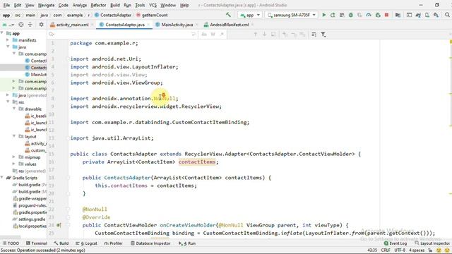Collapse the drawable folder
The height and width of the screenshot is (254, 452).
point(14,109)
